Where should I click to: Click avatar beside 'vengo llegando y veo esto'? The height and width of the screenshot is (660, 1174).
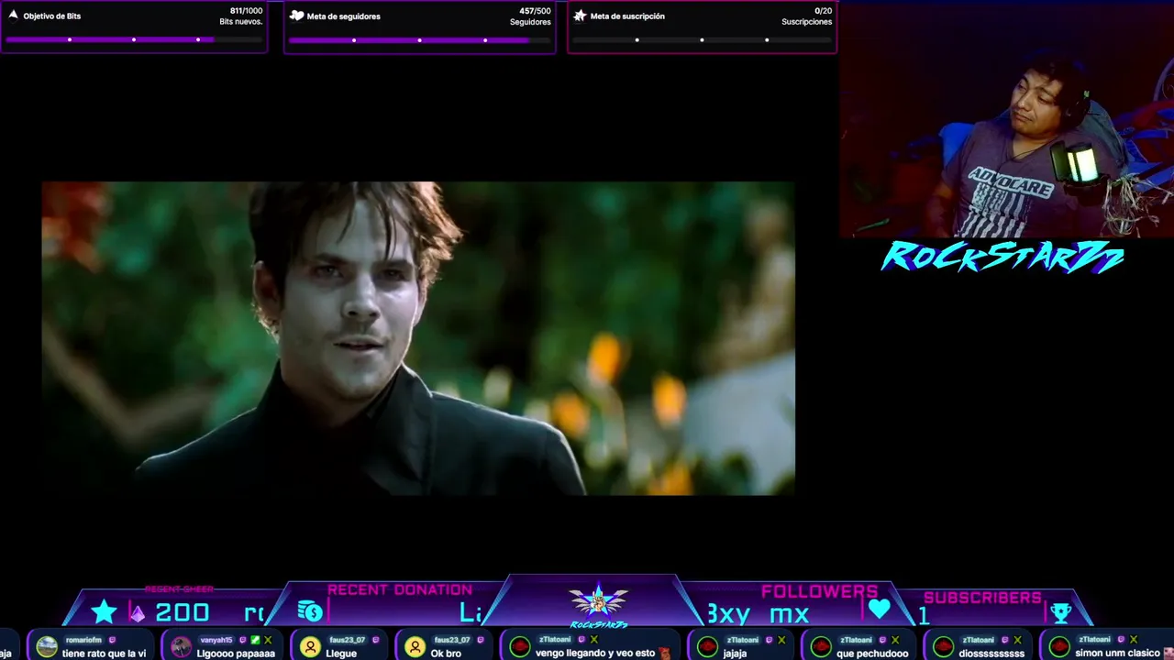pos(520,647)
